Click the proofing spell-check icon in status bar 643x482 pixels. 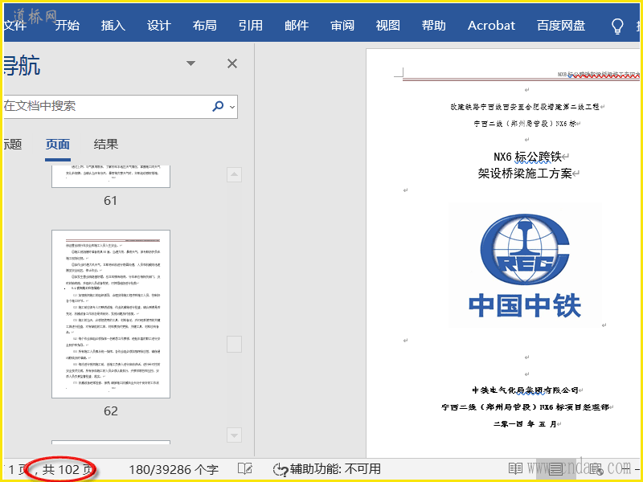tap(245, 468)
